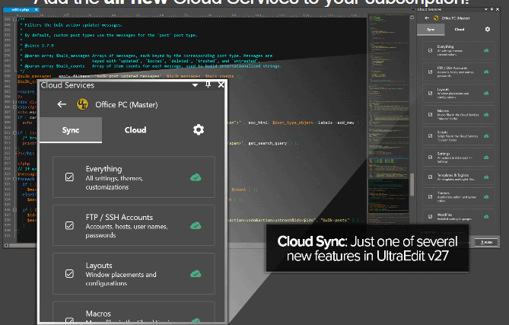Click the PUSH button in right panel
Screen dimensions: 509x325
click(486, 242)
